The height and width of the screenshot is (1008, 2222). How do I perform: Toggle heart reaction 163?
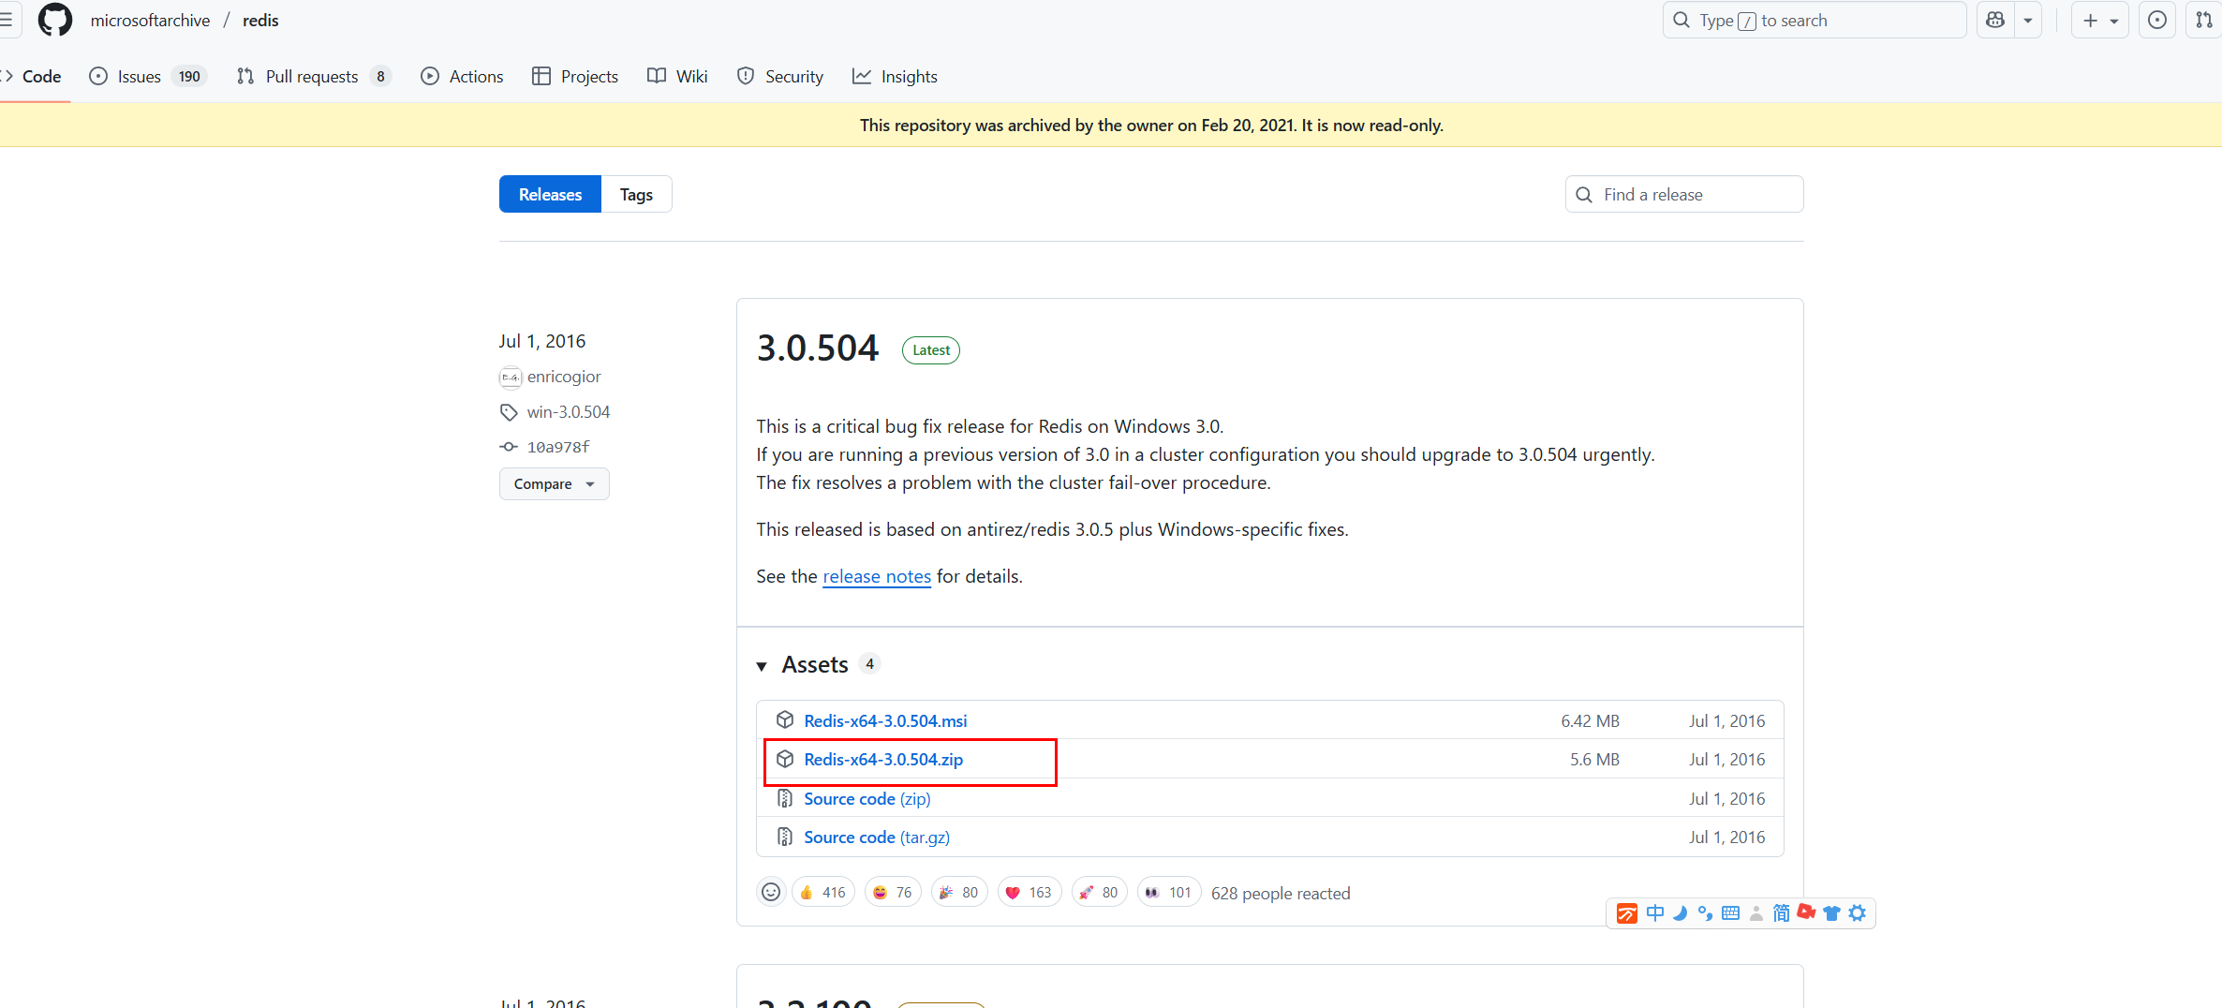point(1030,892)
